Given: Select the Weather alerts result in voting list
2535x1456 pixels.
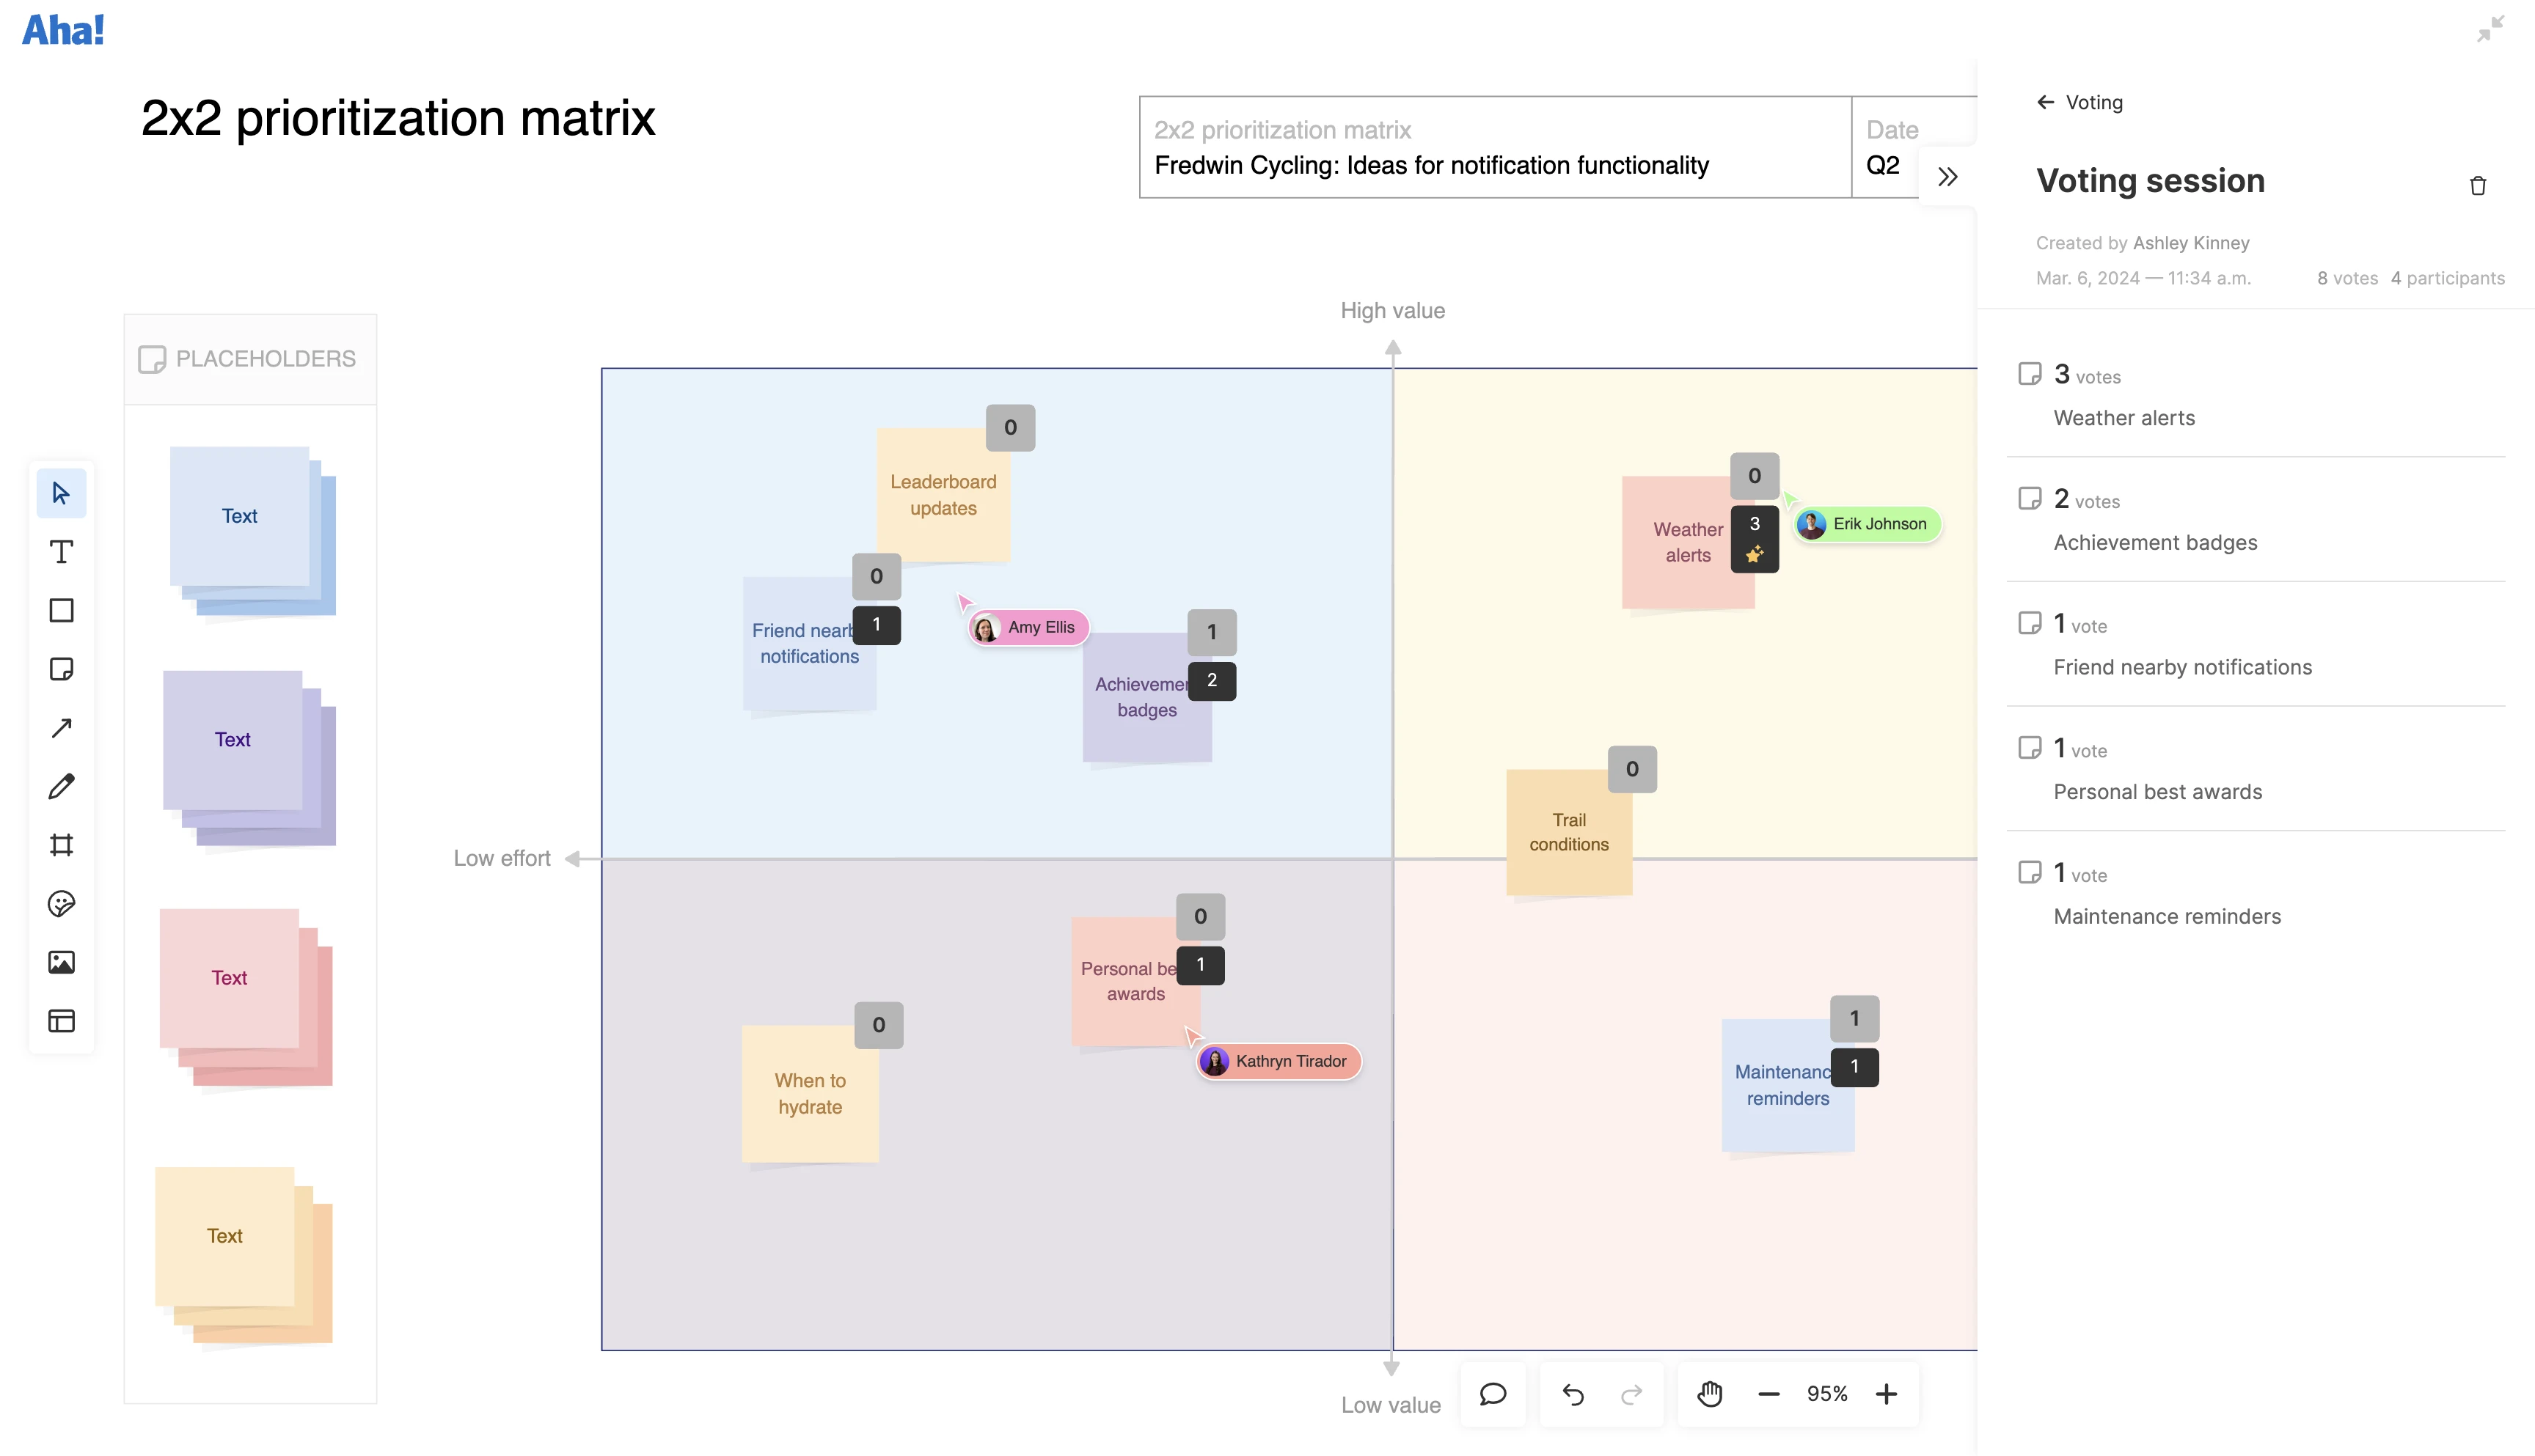Looking at the screenshot, I should tap(2124, 418).
